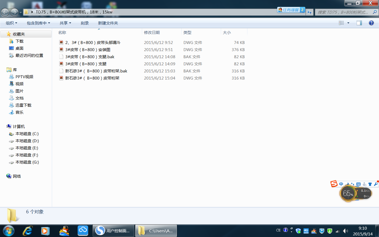Click the magnifier icon in the search box

pyautogui.click(x=375, y=12)
